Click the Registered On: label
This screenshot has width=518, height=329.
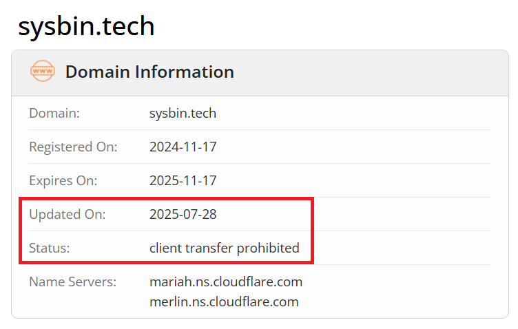click(73, 147)
